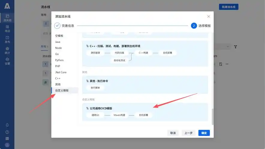Image resolution: width=265 pixels, height=149 pixels.
Task: Click the Maven构建 stage pill
Action: tap(119, 115)
